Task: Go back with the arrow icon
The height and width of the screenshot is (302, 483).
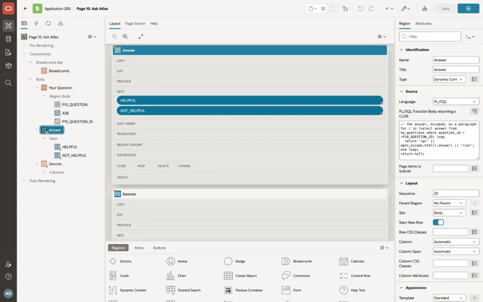Action: tap(25, 8)
